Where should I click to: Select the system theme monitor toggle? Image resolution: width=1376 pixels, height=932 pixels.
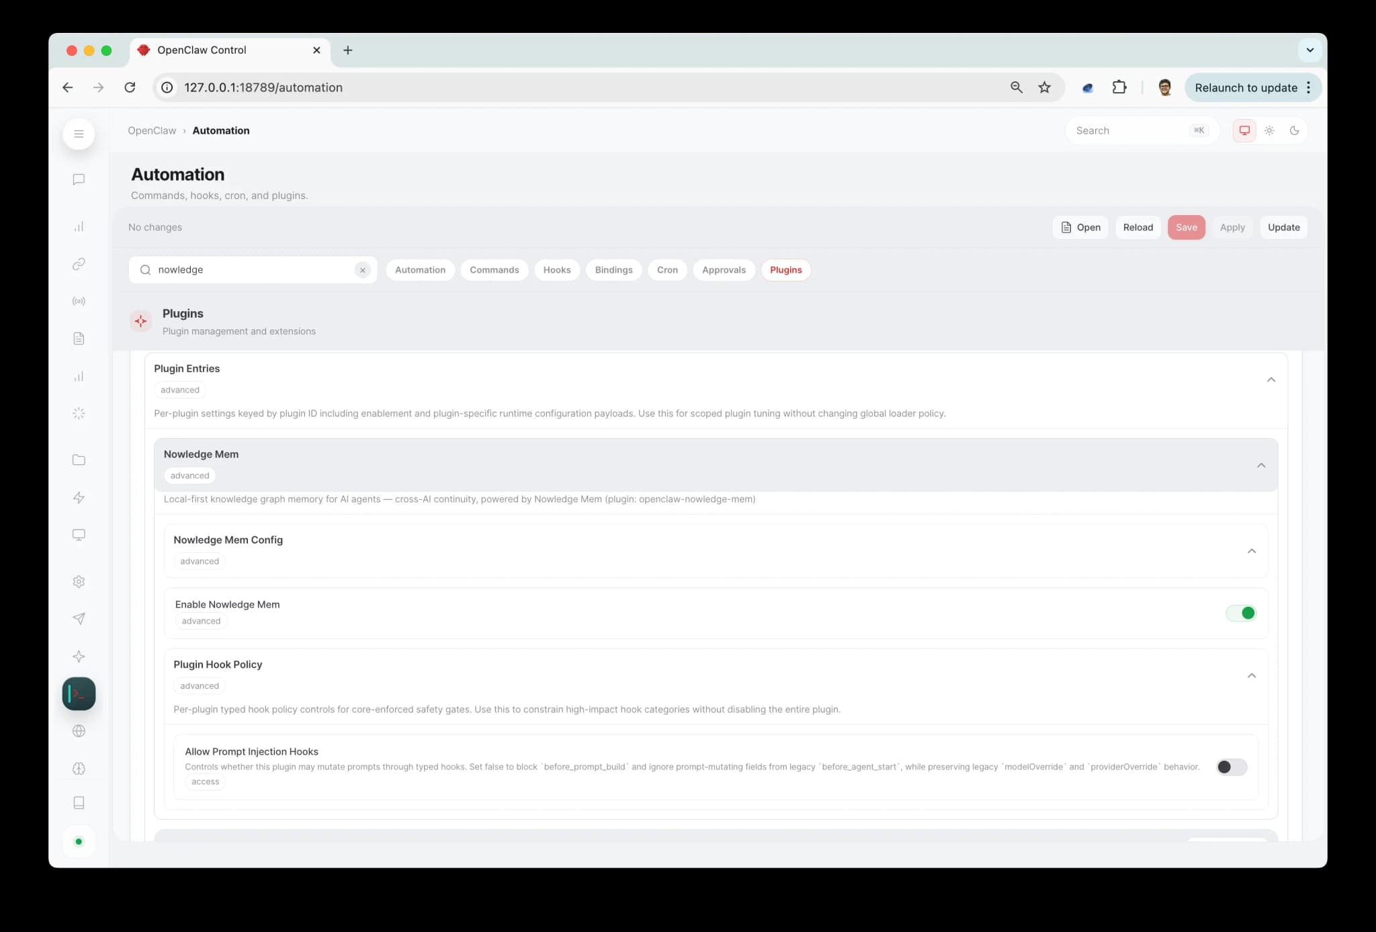(x=1244, y=130)
